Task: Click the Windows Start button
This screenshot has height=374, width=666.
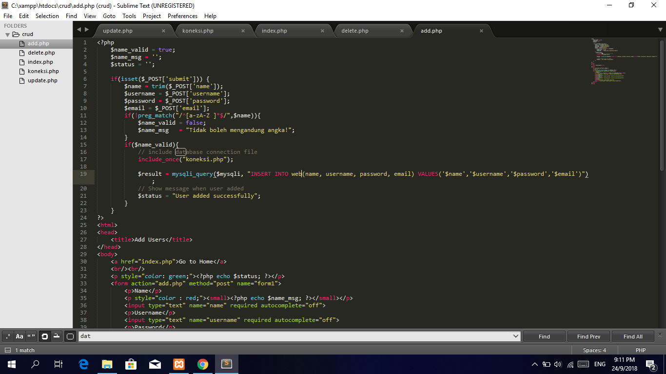Action: point(11,364)
